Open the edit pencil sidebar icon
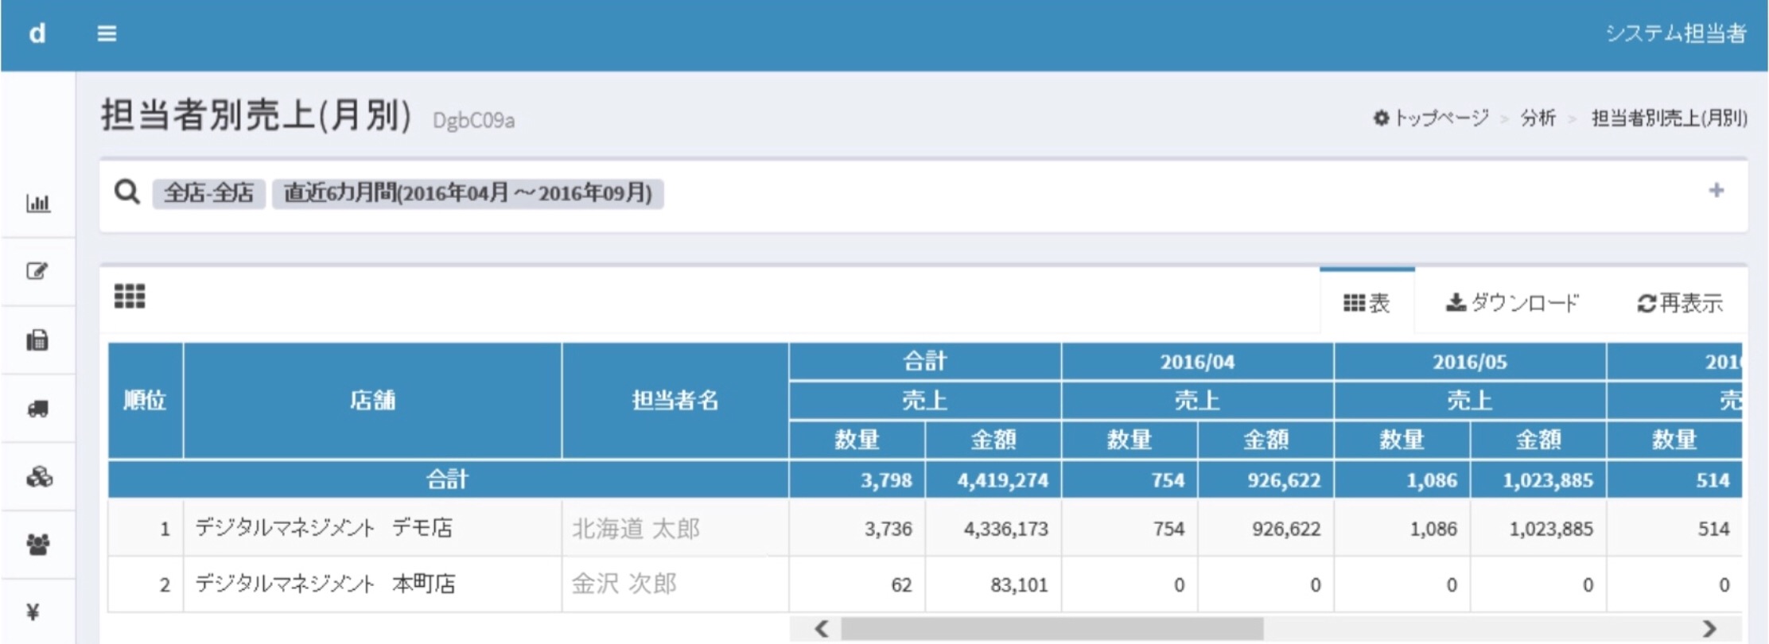The height and width of the screenshot is (644, 1769). pos(37,271)
